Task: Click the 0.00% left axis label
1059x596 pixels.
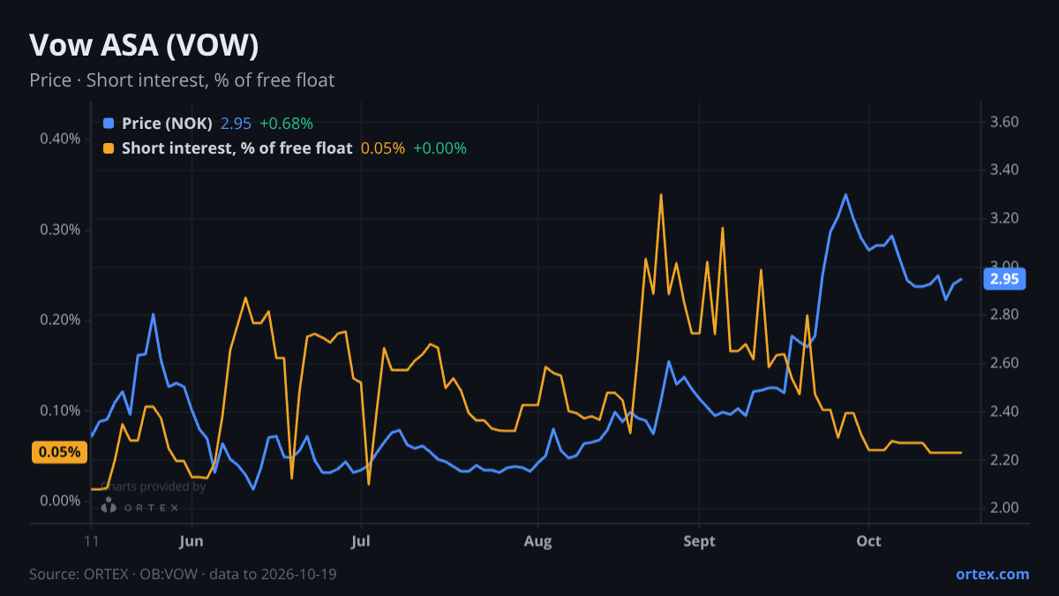Action: point(61,501)
